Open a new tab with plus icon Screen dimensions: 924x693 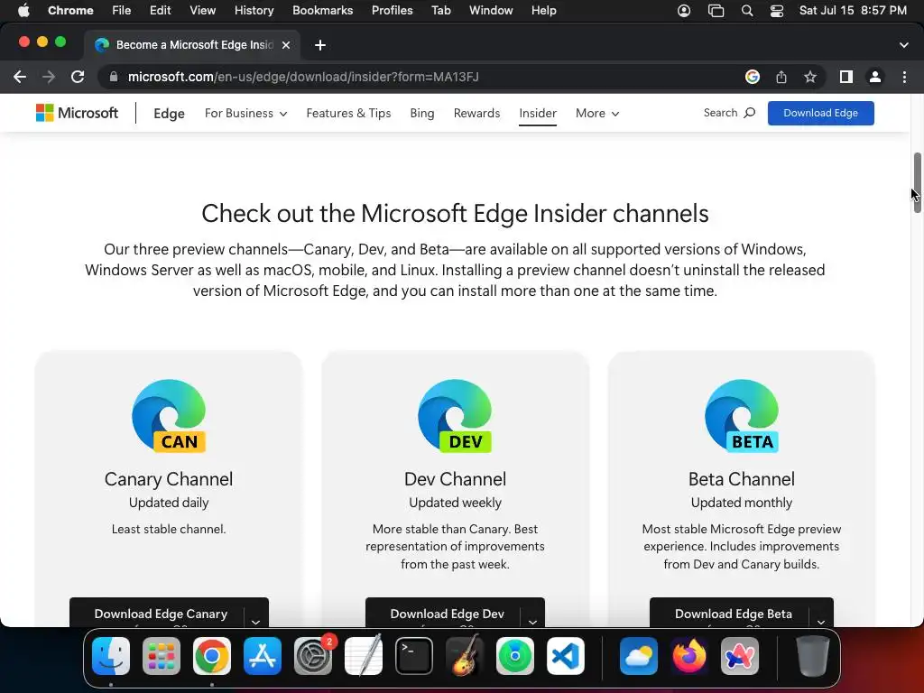pos(320,45)
